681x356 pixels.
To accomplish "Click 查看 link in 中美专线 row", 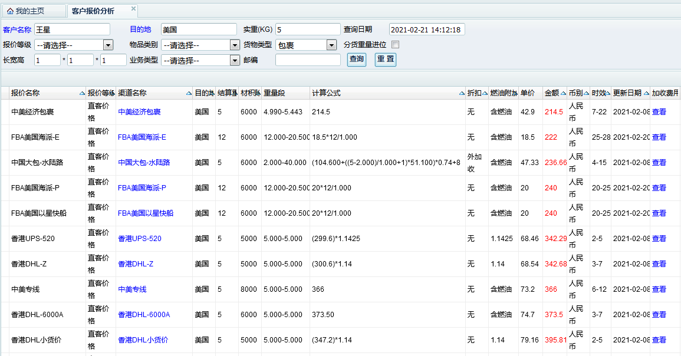I will (x=659, y=289).
